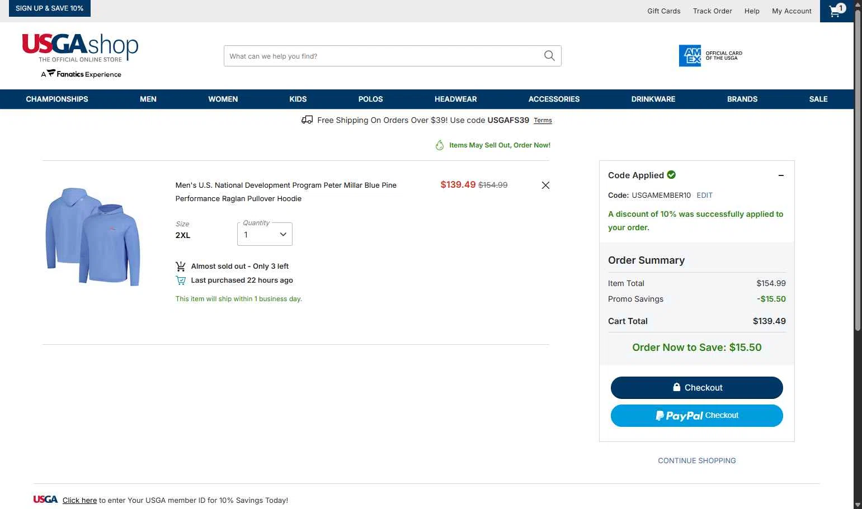Open the Sale menu

pos(818,99)
